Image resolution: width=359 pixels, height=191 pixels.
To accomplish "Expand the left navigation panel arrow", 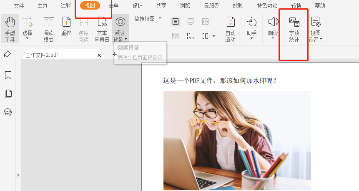I will (18, 175).
